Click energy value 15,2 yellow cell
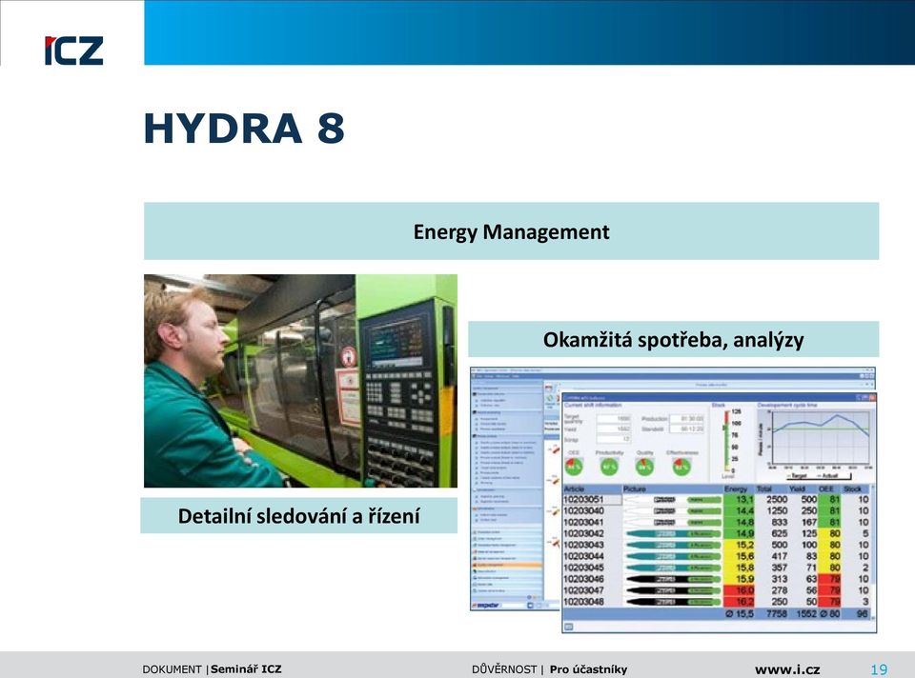This screenshot has height=678, width=915. (739, 545)
